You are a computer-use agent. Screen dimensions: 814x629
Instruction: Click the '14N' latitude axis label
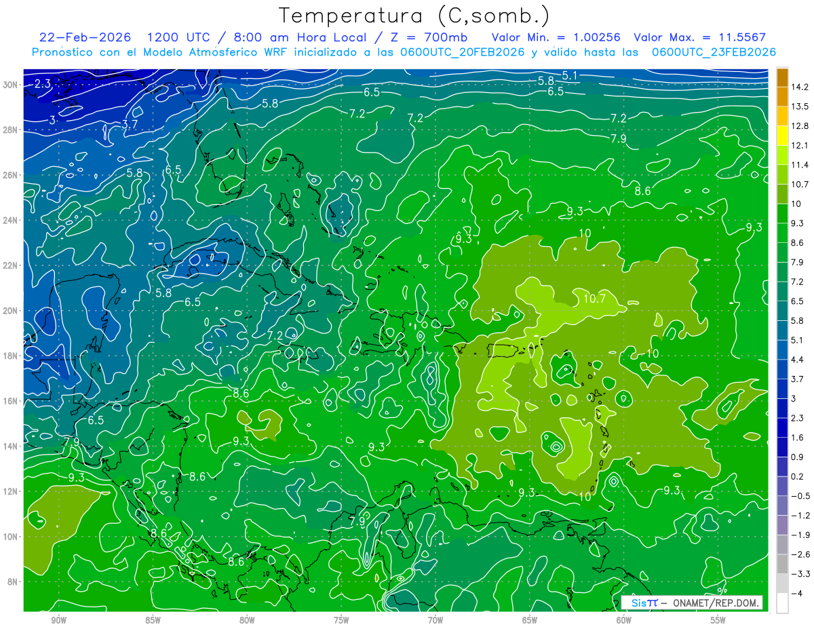(12, 446)
